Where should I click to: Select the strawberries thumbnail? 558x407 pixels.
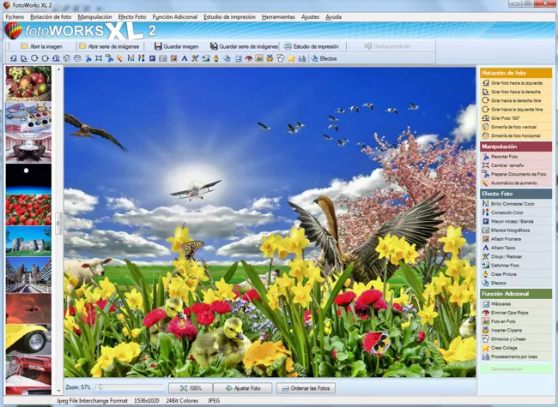pyautogui.click(x=28, y=210)
